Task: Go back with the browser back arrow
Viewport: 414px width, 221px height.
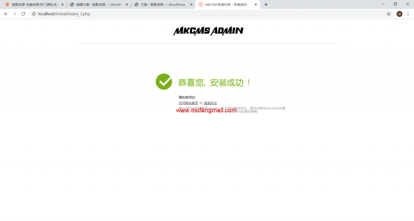Action: point(6,14)
